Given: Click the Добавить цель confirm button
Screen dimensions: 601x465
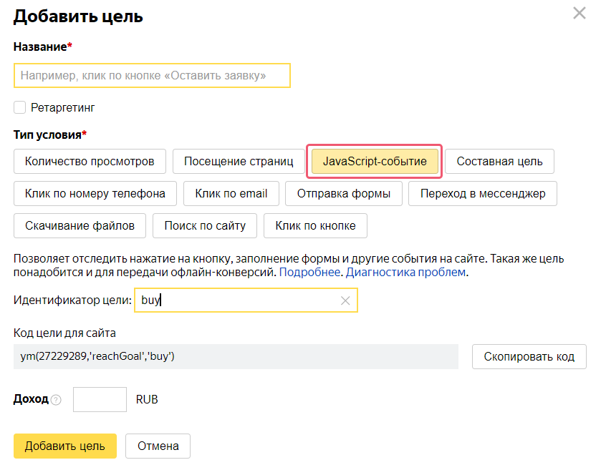Looking at the screenshot, I should 64,446.
